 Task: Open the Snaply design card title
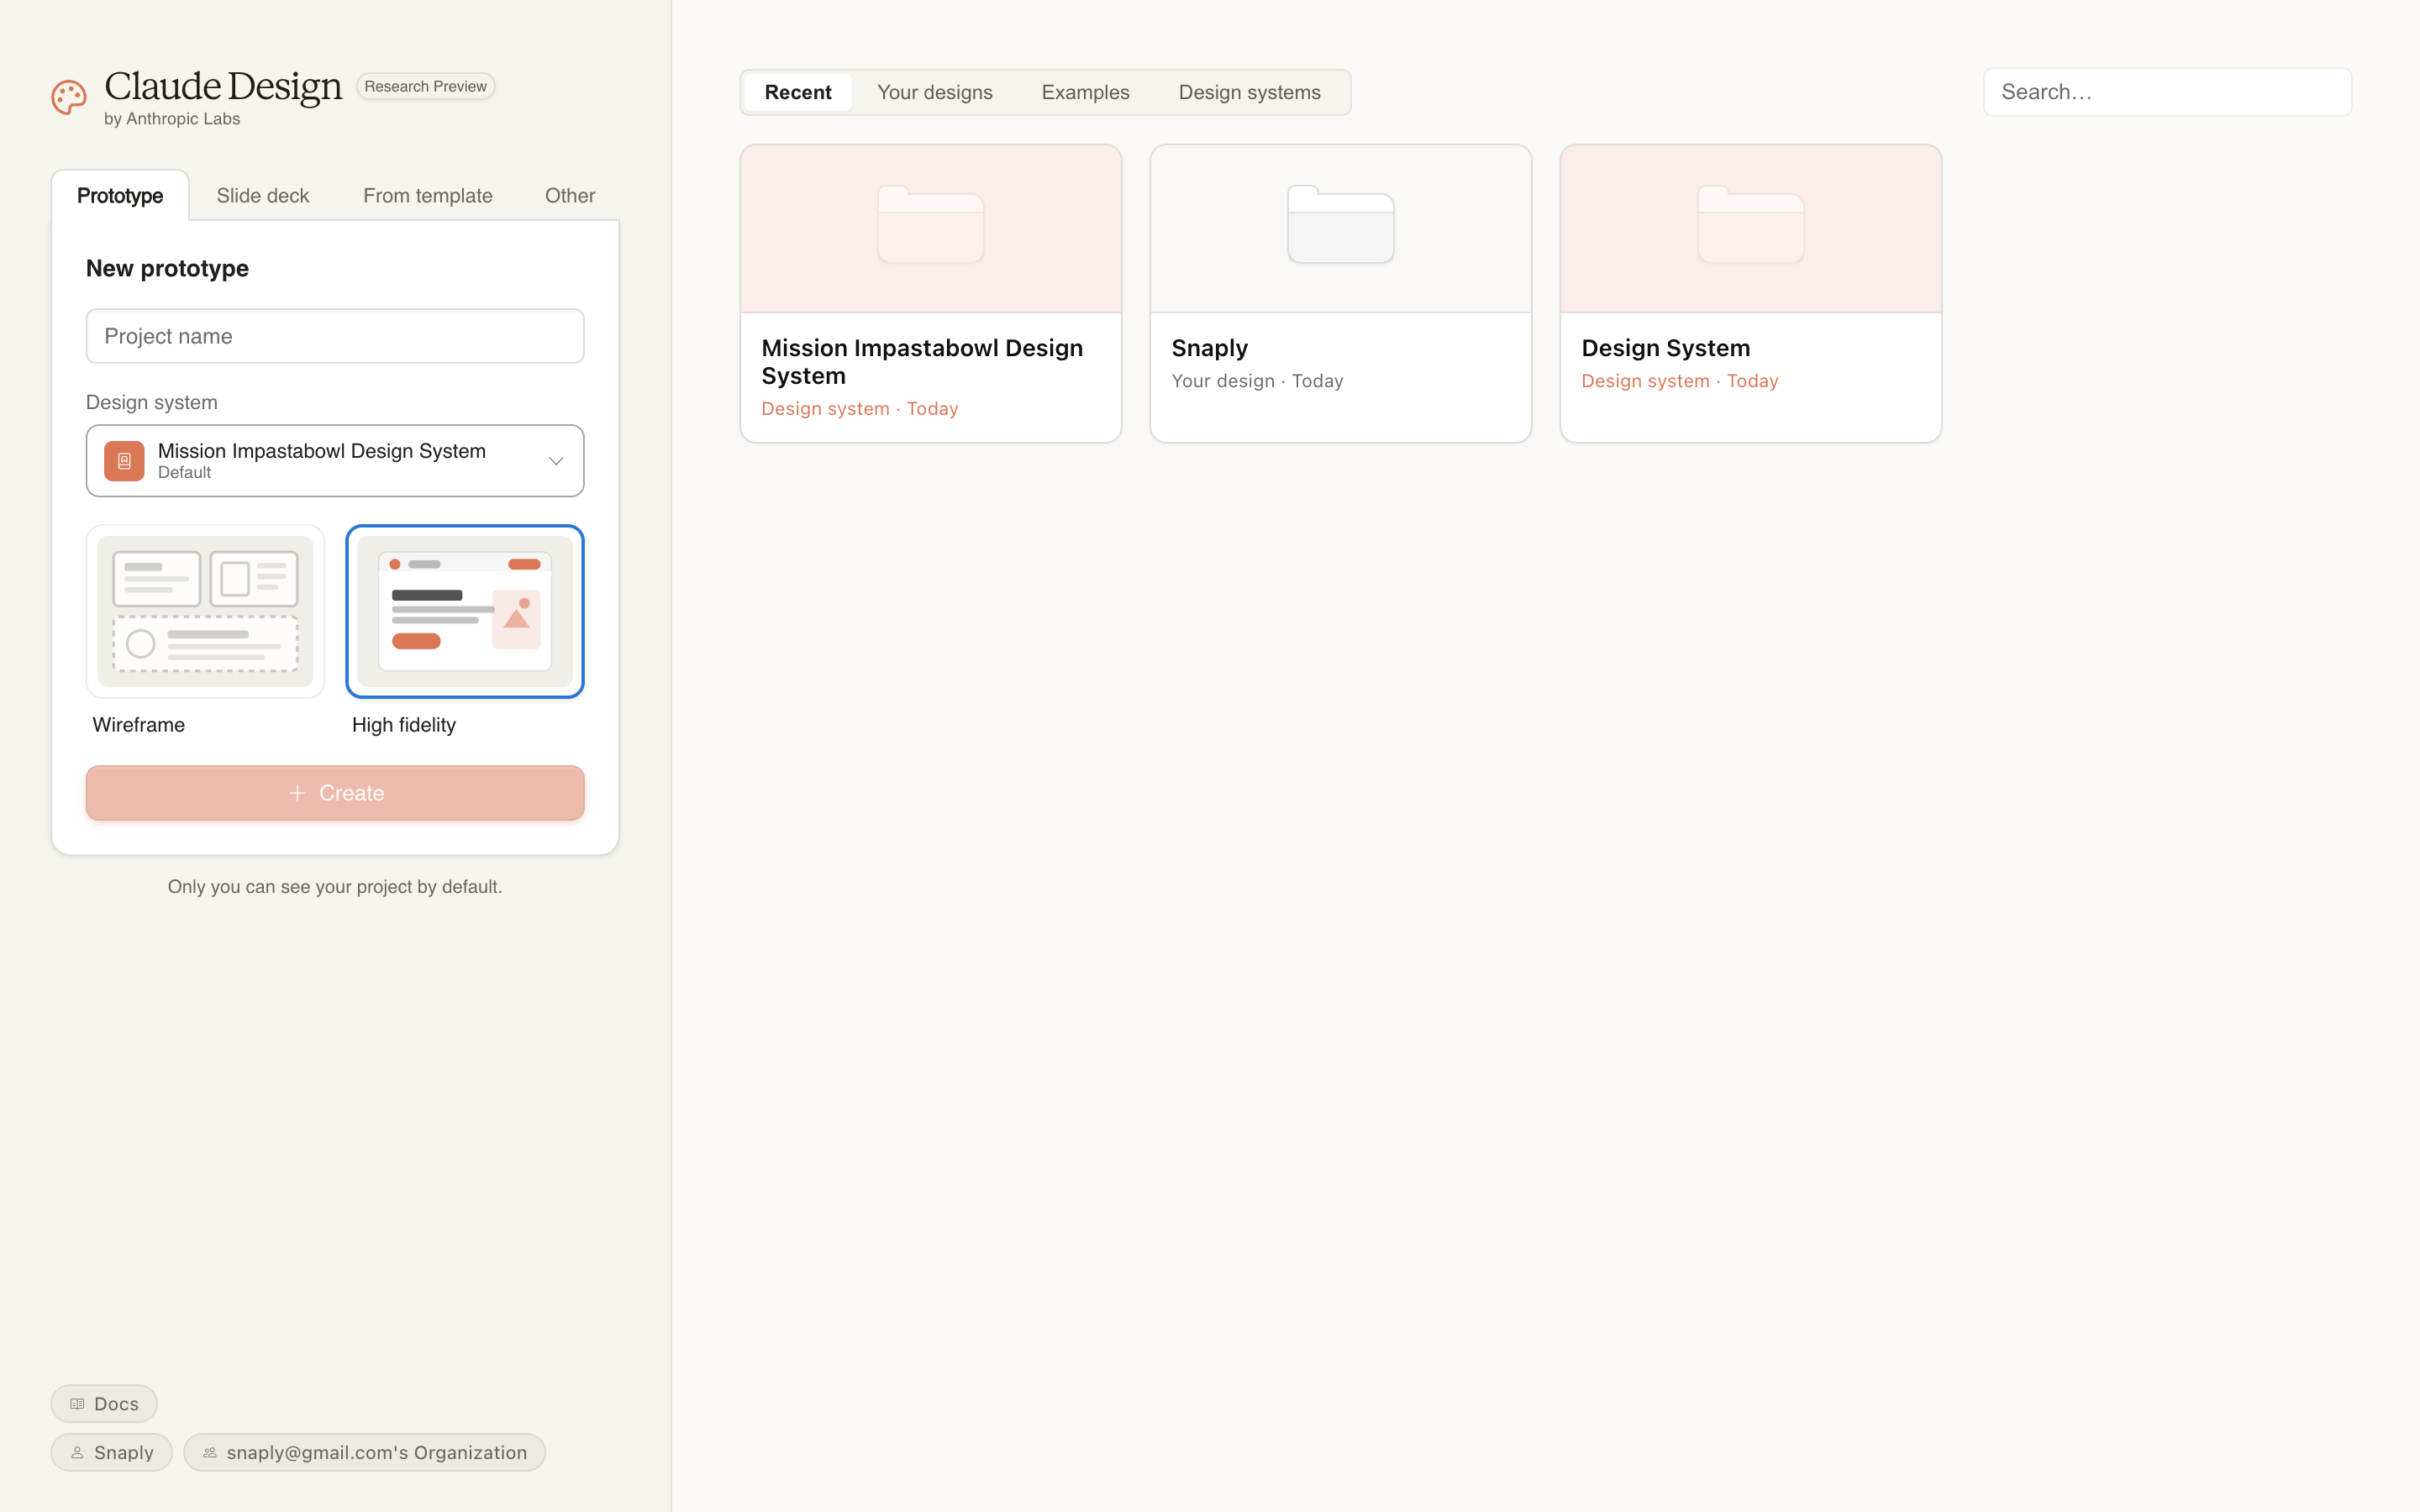(1210, 348)
